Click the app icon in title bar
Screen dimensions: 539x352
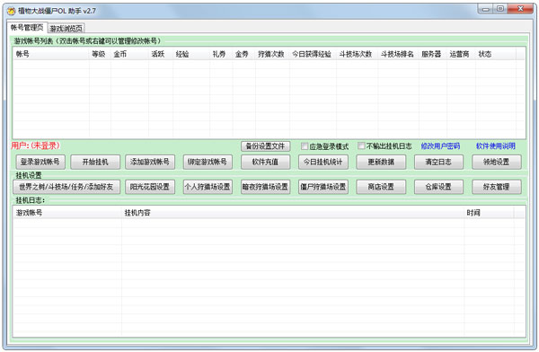tap(12, 11)
